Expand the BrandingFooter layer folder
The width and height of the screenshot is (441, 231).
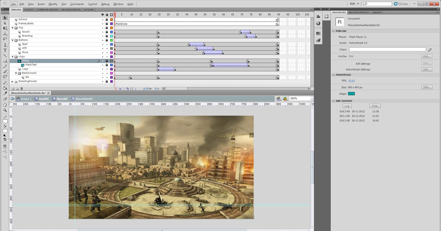(12, 81)
